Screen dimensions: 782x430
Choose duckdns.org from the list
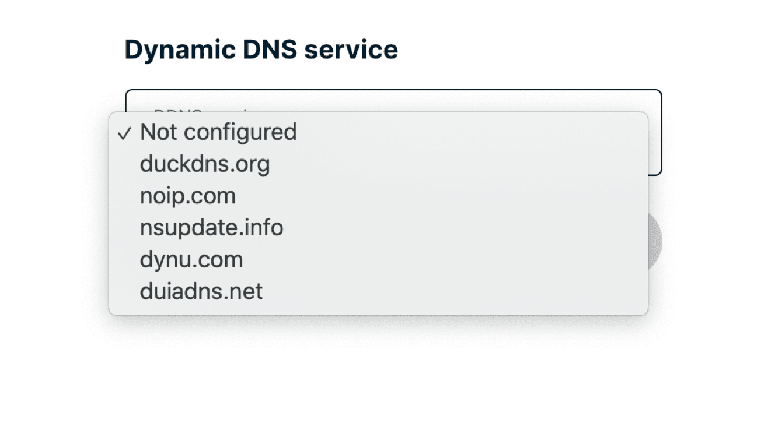pos(205,164)
